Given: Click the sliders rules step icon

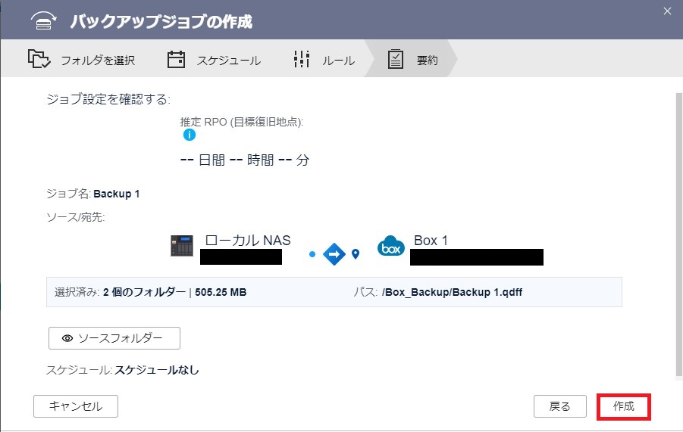Looking at the screenshot, I should pos(302,59).
